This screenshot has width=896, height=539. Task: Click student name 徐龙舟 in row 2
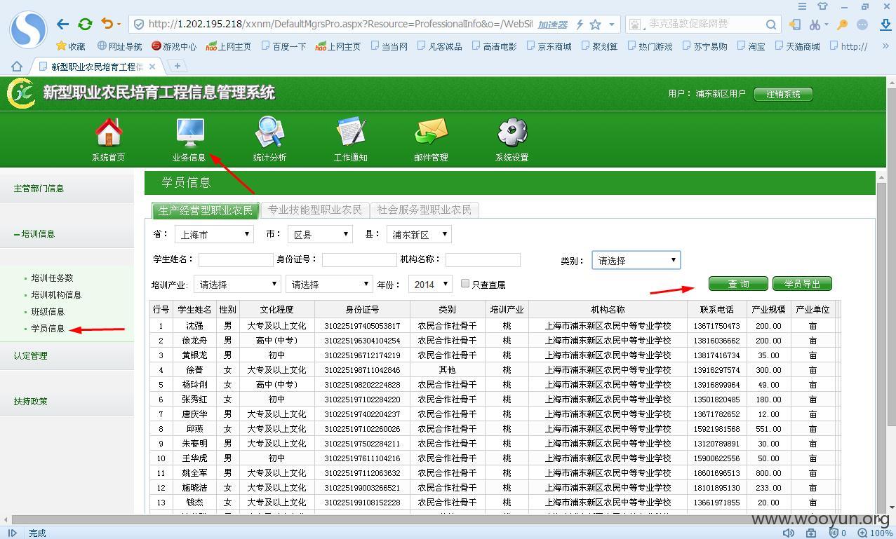194,341
